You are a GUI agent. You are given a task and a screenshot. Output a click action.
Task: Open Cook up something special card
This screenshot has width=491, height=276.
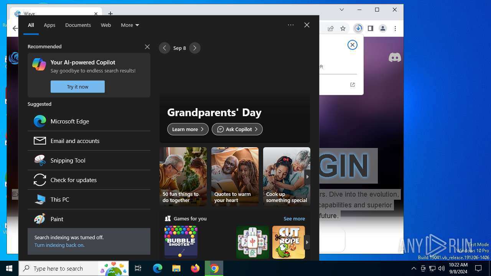tap(287, 177)
